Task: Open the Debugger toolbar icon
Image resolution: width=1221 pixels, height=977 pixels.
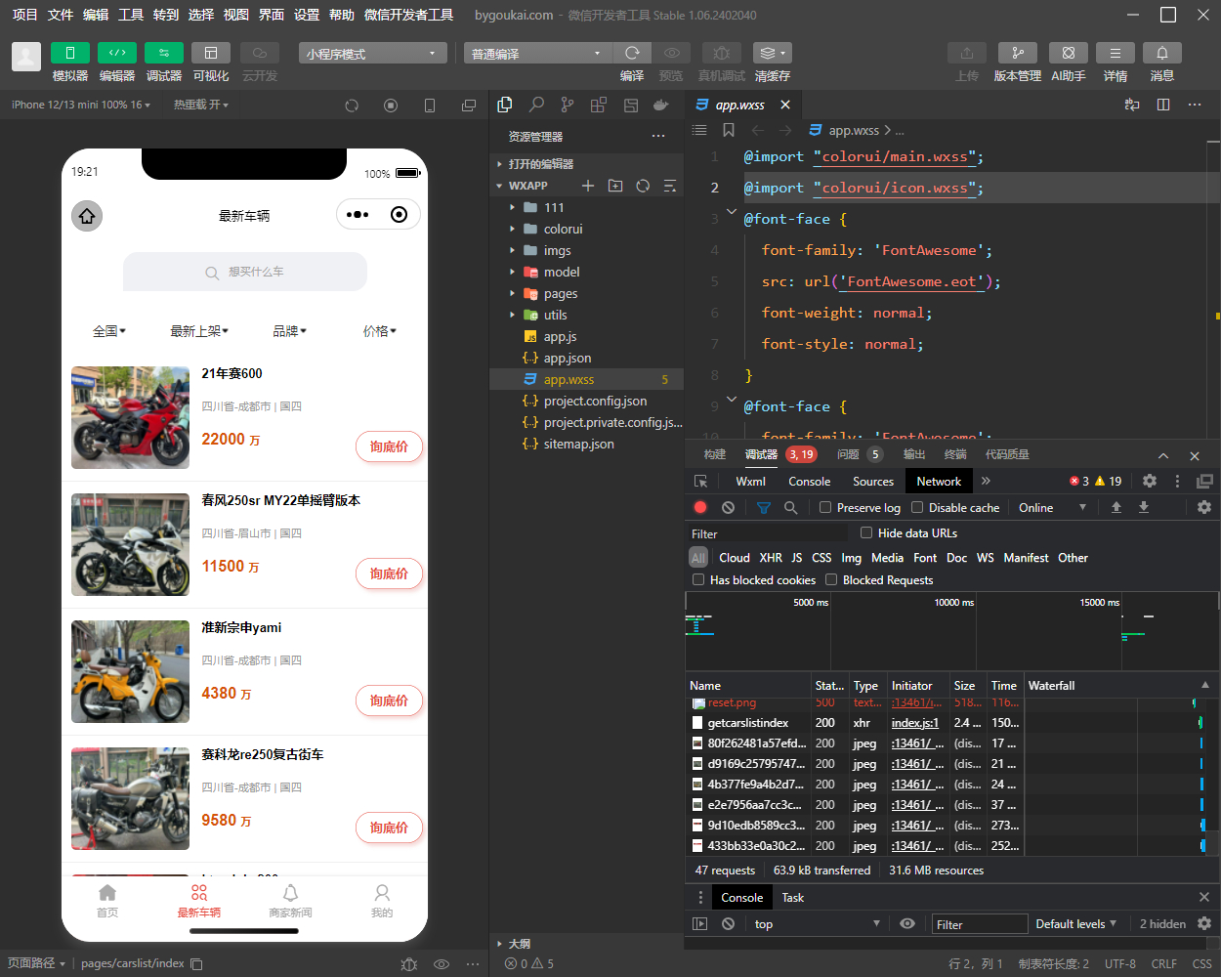Action: (x=163, y=54)
